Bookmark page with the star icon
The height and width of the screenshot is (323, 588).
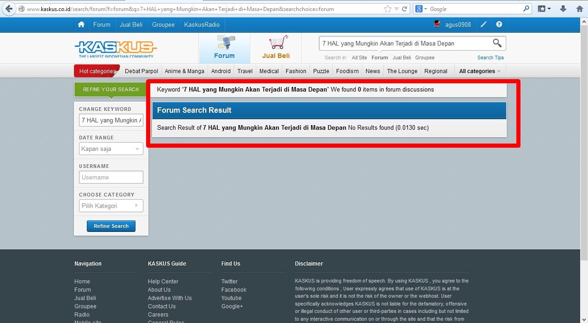(x=388, y=9)
